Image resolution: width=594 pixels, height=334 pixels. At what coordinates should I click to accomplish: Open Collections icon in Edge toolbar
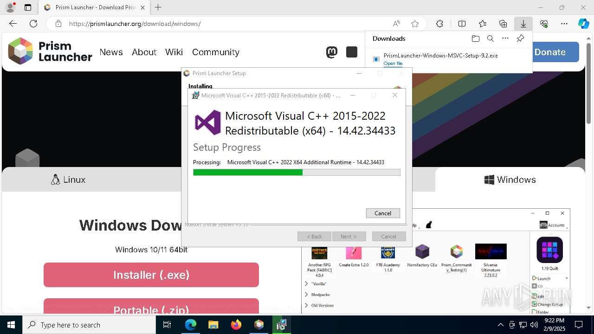point(503,24)
